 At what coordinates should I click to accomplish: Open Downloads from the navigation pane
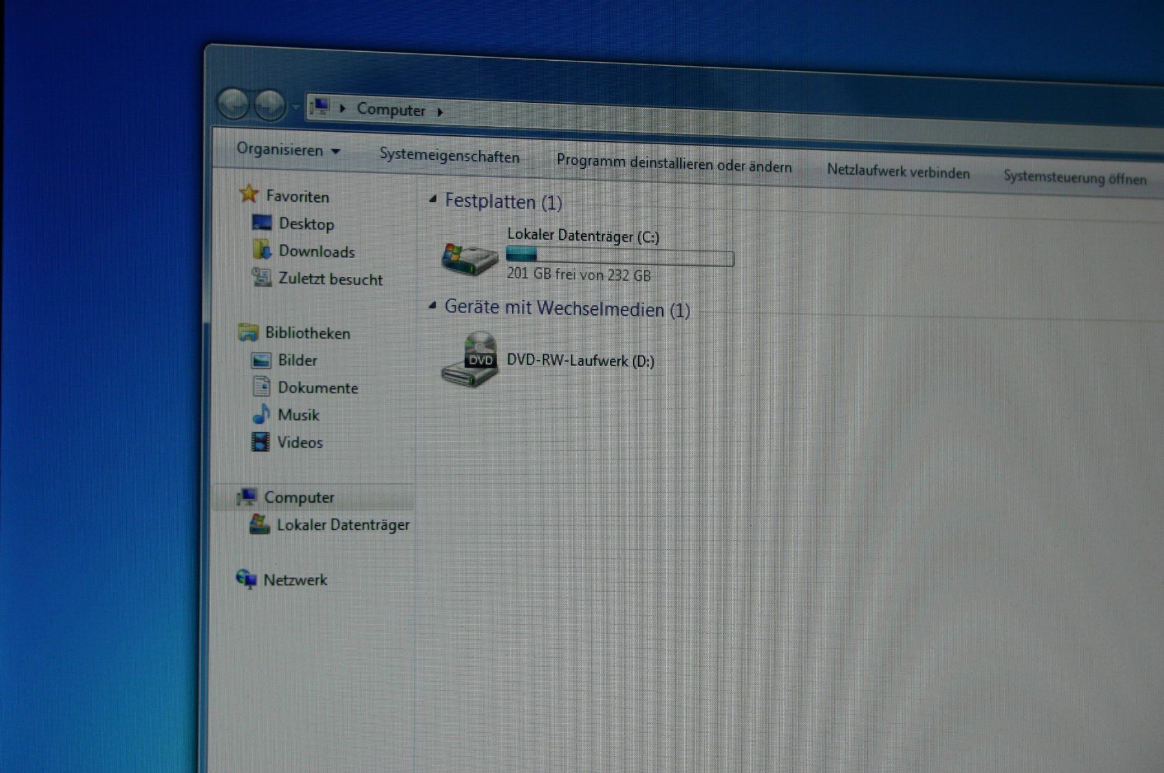(317, 252)
